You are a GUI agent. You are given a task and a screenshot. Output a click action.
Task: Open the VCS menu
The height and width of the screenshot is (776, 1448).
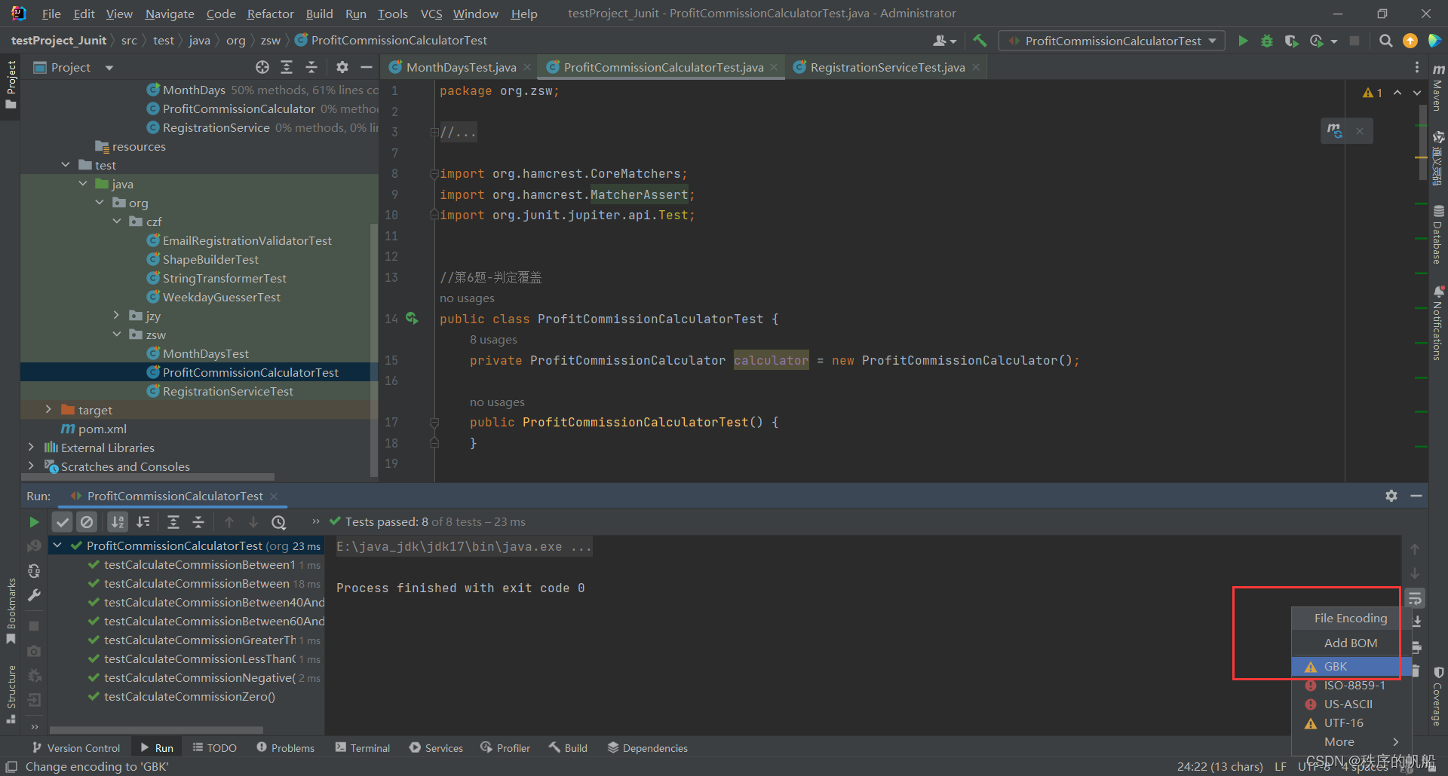click(431, 14)
